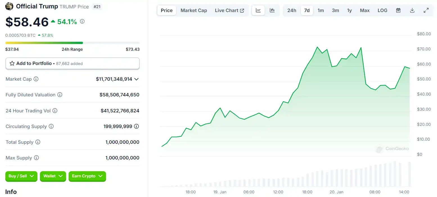Open the Wallet dropdown
The height and width of the screenshot is (197, 437).
[x=53, y=176]
